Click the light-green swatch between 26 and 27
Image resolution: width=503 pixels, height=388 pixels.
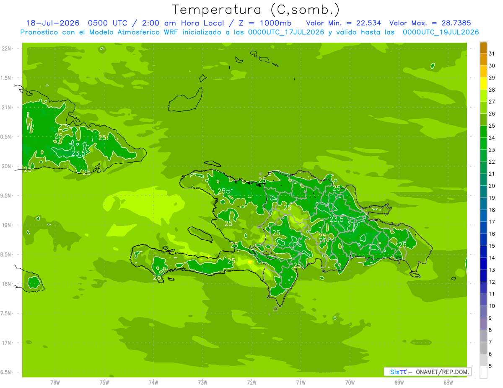click(x=483, y=108)
